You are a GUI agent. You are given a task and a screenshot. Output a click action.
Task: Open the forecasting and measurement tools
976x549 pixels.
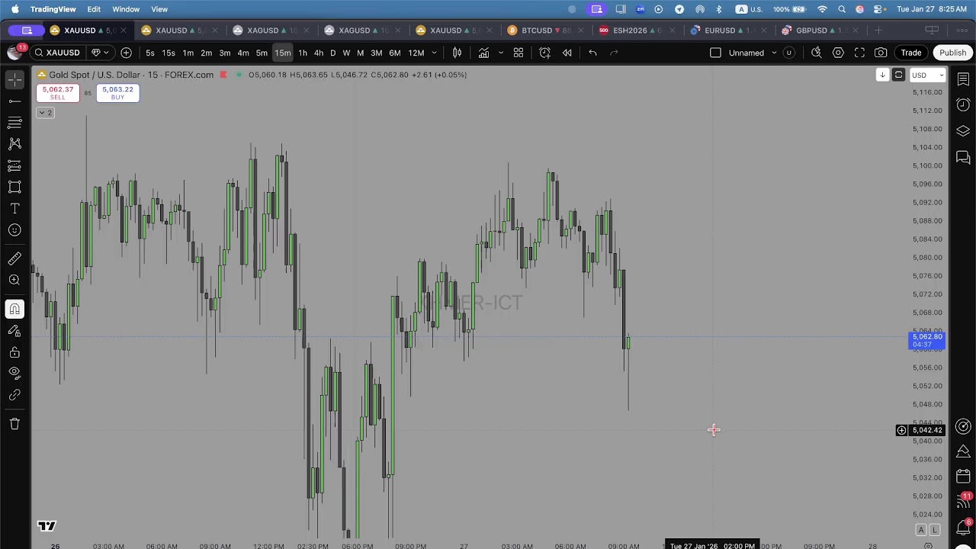(x=14, y=165)
